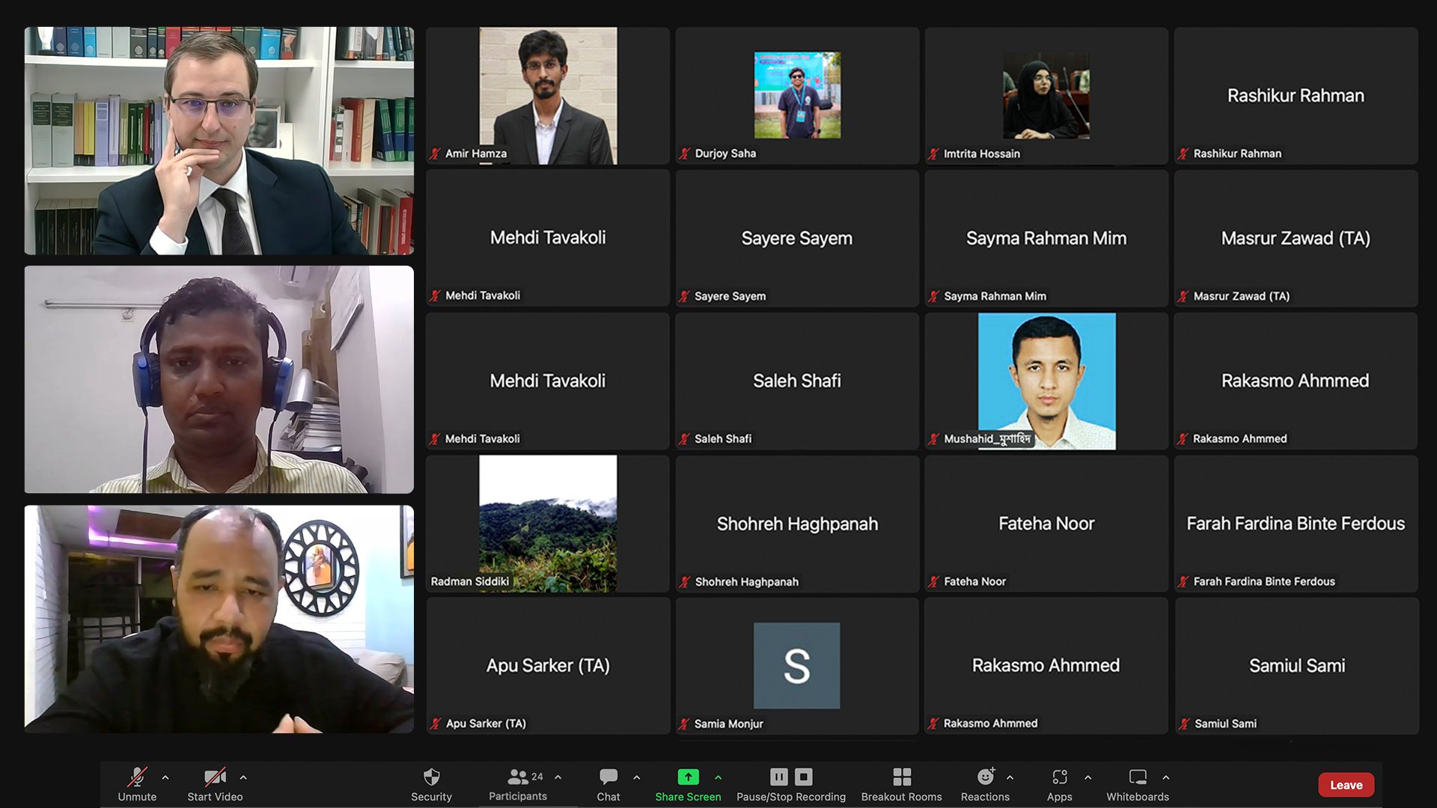Click muted mic icon beside Shohreh Haghpanah label
Viewport: 1437px width, 808px height.
tap(684, 582)
